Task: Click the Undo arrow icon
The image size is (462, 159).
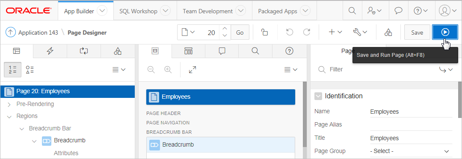Action: pos(290,32)
